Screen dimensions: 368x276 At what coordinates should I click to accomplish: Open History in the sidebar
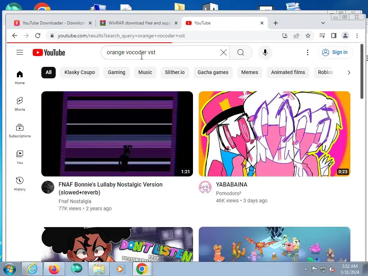tap(20, 184)
